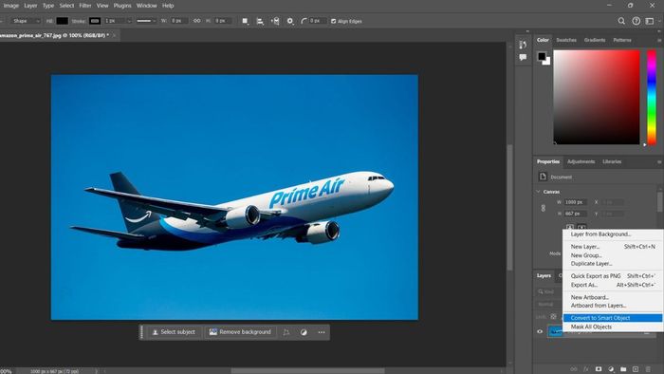Open the Comments panel icon

pos(523,57)
